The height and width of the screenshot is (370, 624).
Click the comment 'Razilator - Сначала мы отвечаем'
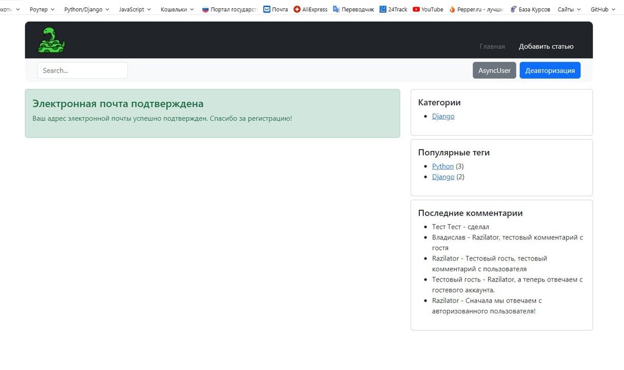point(487,306)
